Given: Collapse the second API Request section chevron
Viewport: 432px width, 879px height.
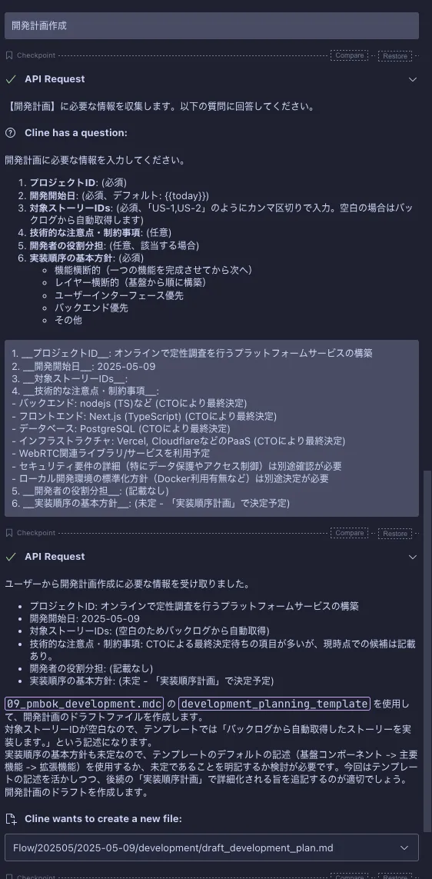Looking at the screenshot, I should pyautogui.click(x=413, y=557).
